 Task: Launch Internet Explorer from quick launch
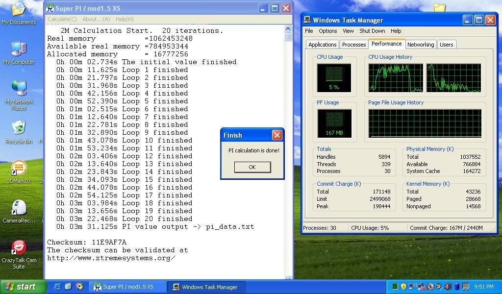coord(57,287)
